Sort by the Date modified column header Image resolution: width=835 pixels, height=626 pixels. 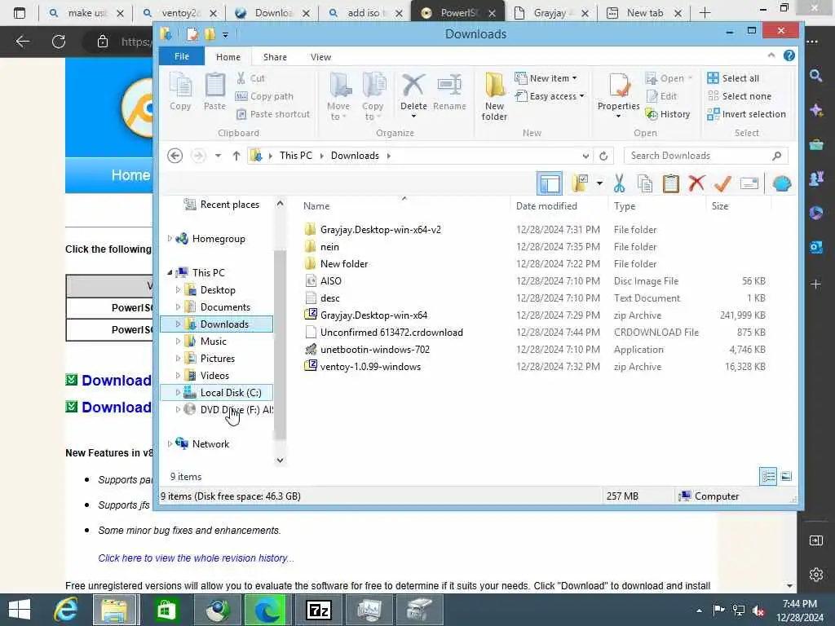(x=546, y=206)
